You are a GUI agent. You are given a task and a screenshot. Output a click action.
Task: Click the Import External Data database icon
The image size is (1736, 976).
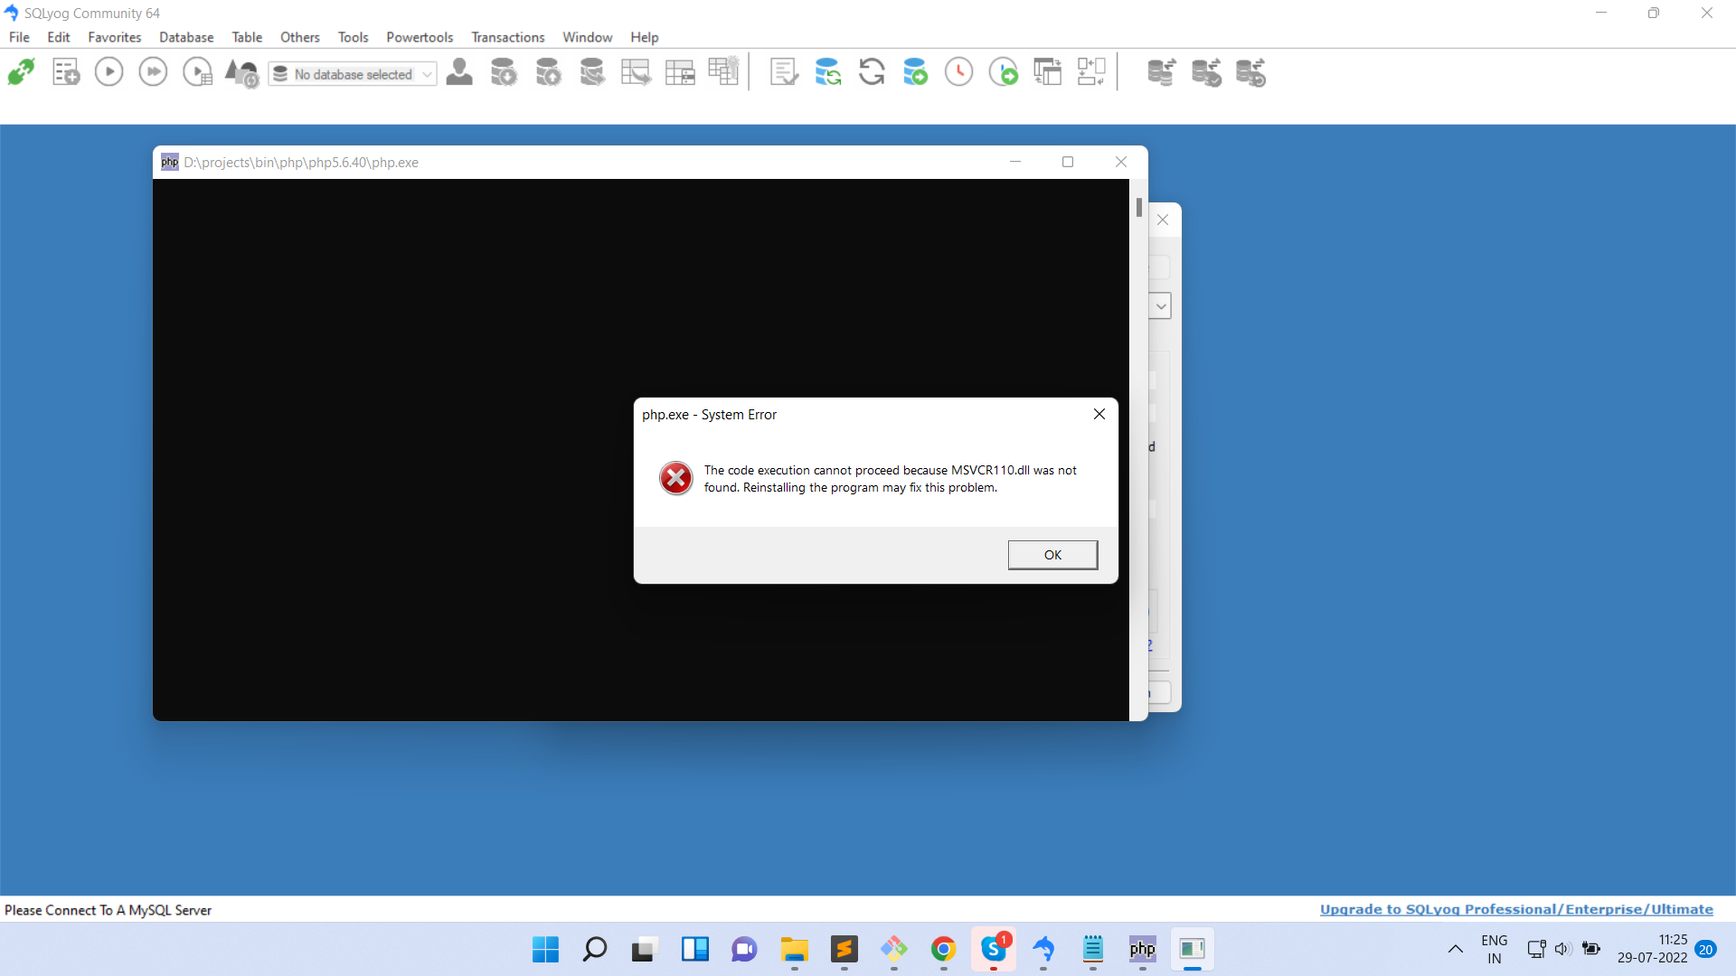pyautogui.click(x=504, y=72)
